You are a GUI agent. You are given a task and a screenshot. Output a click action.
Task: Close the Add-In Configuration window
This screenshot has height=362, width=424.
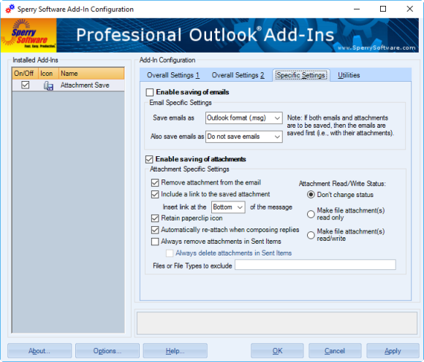coord(409,9)
